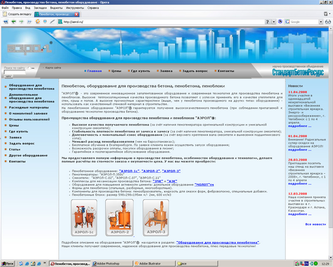
Task: Click the АЭРОЛ-1с product thumbnail
Action: (84, 218)
